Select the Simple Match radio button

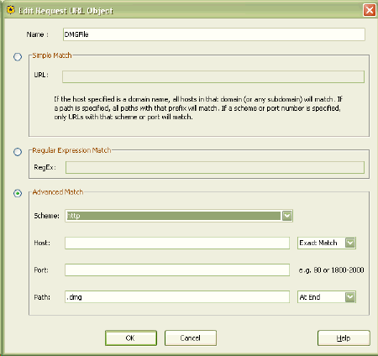[x=18, y=57]
